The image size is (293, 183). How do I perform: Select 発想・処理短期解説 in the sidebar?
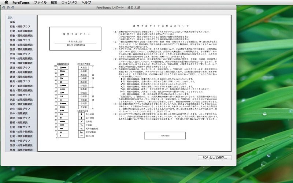(x=21, y=45)
